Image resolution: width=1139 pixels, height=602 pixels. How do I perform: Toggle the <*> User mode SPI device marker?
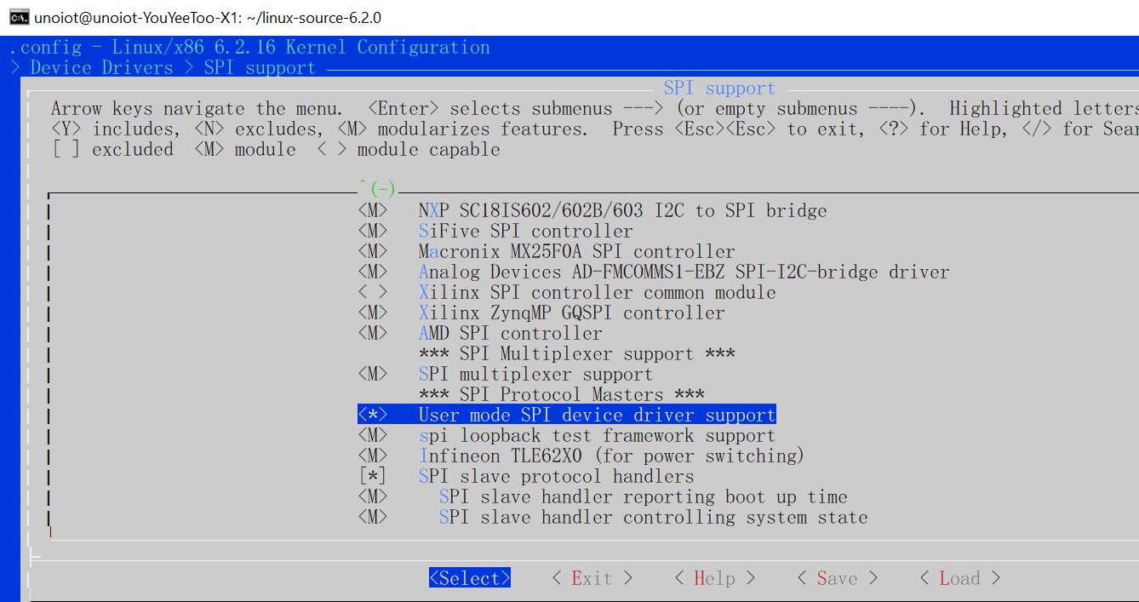click(373, 415)
